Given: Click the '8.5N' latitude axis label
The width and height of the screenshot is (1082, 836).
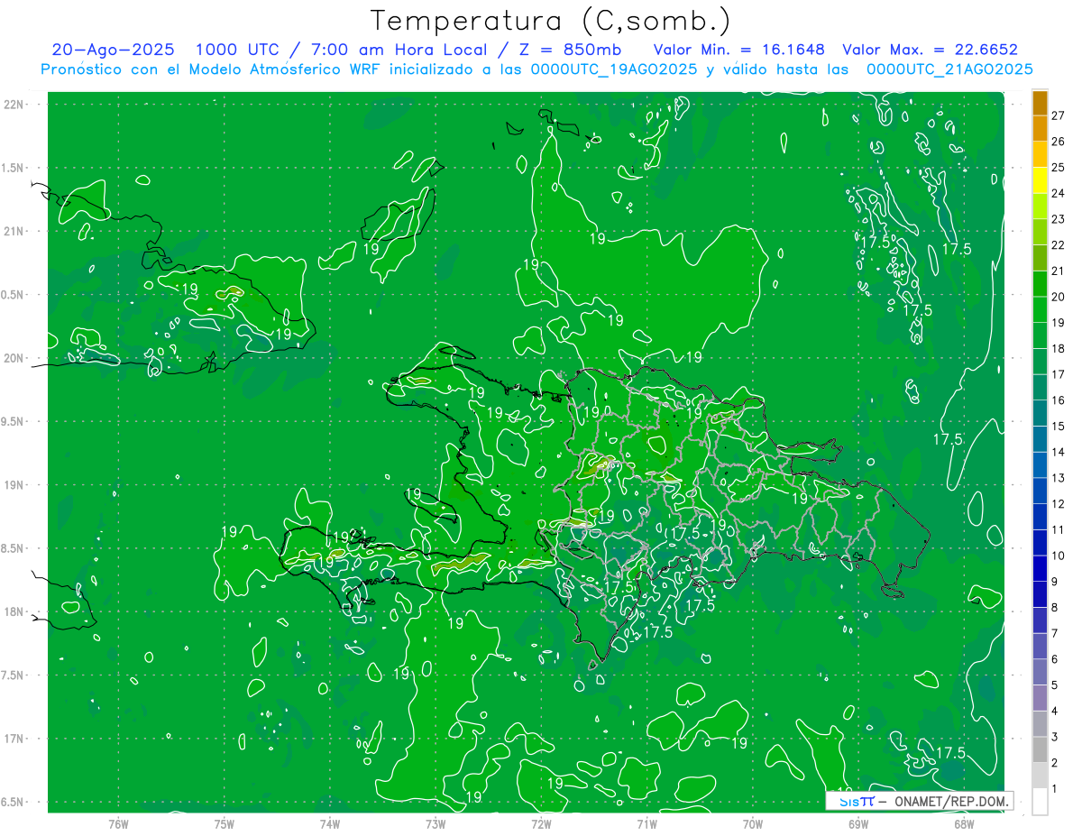Looking at the screenshot, I should [12, 549].
